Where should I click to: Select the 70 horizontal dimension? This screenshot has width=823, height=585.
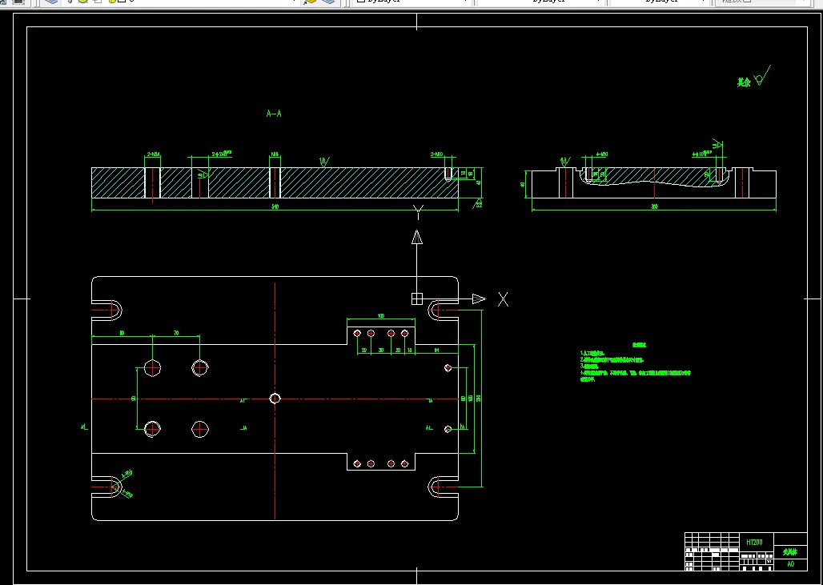[x=176, y=333]
